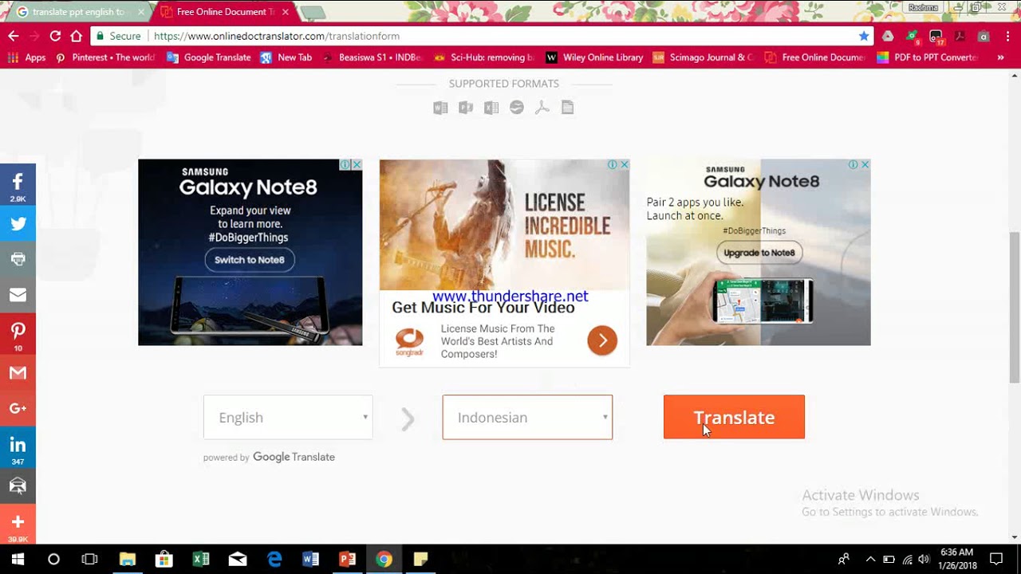Share page via Pinterest sidebar icon
The height and width of the screenshot is (574, 1021).
[18, 334]
